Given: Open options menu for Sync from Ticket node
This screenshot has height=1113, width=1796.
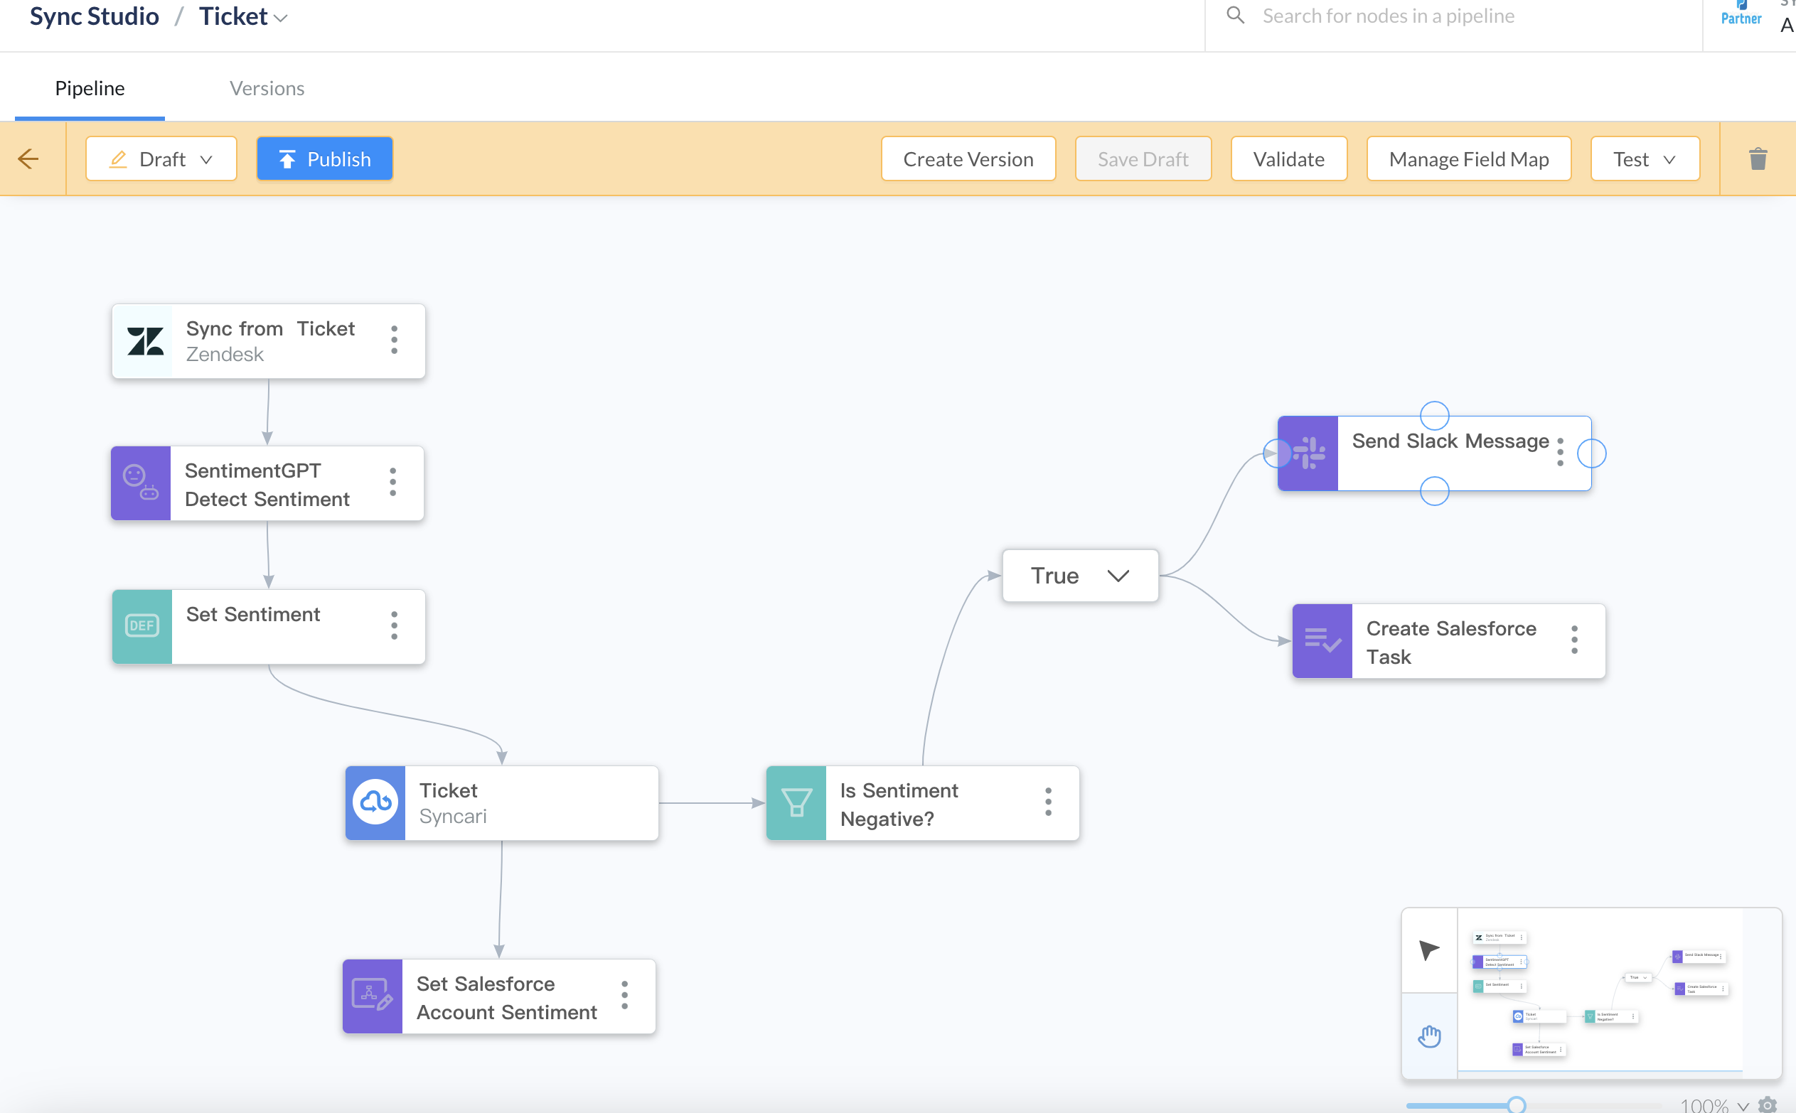Looking at the screenshot, I should coord(395,340).
